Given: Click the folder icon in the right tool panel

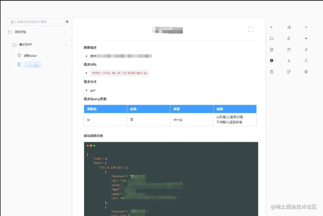Looking at the screenshot, I should point(272,38).
